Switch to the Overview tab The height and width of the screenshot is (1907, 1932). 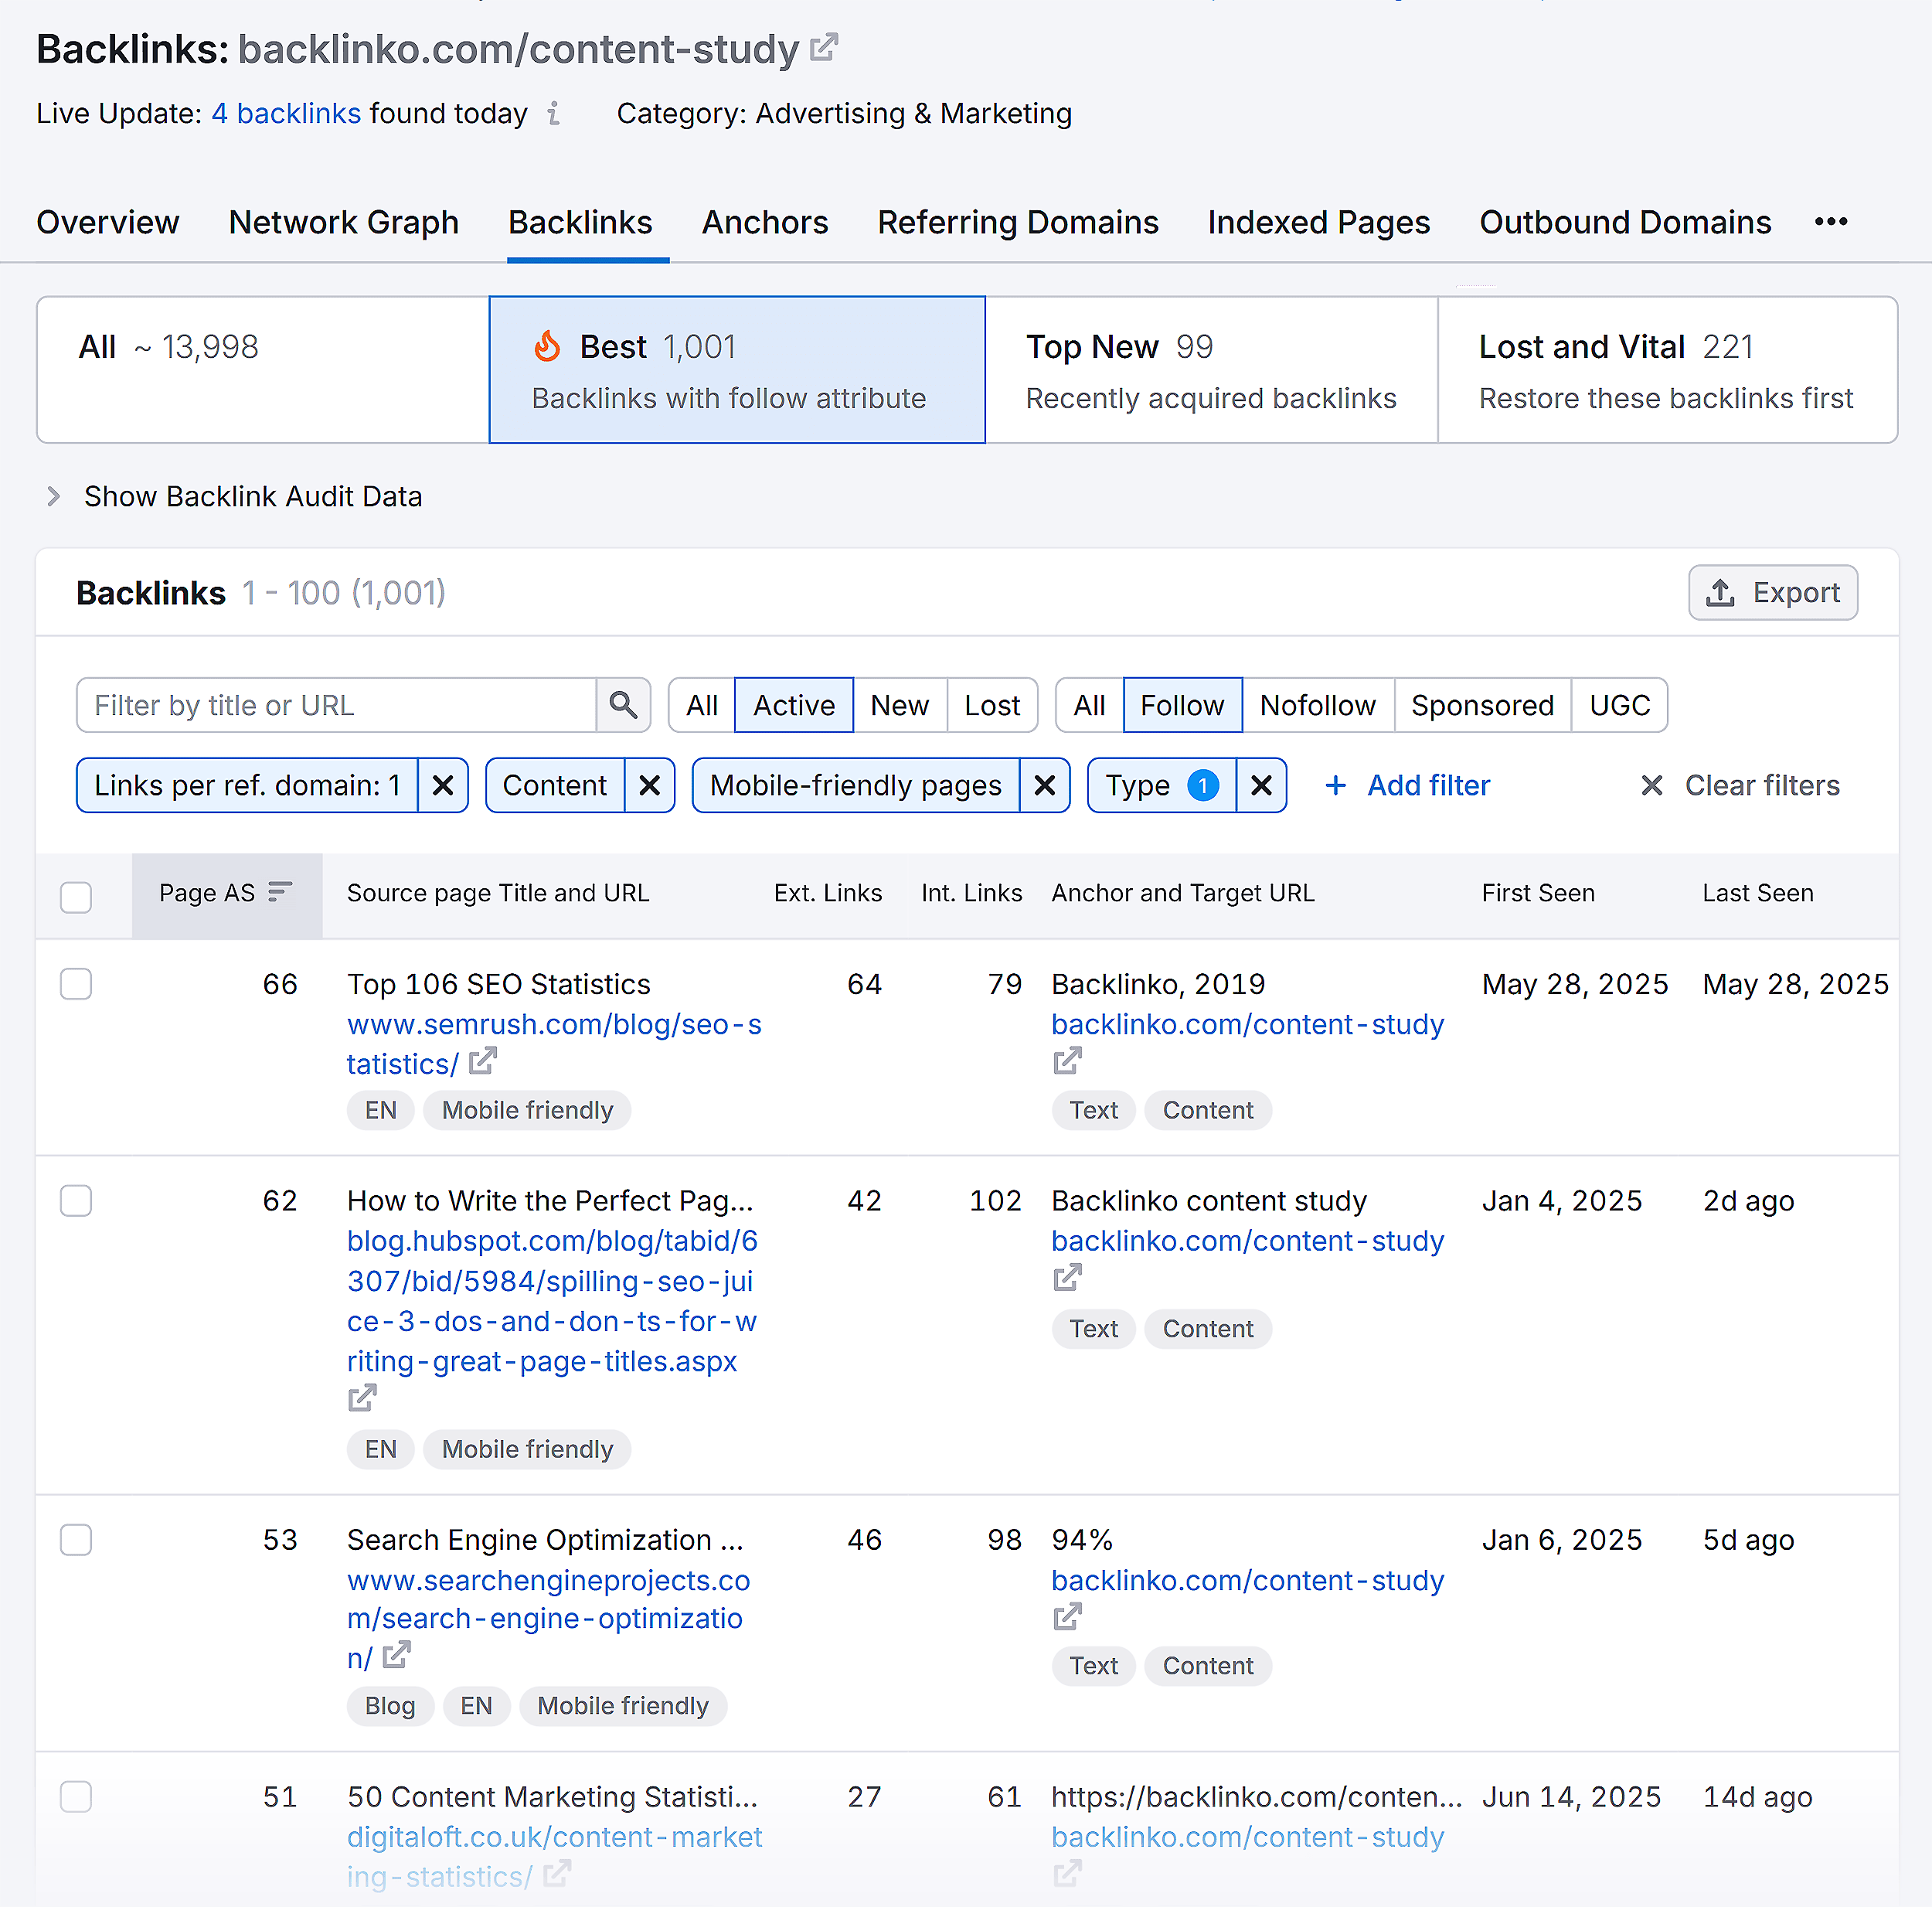(x=108, y=222)
